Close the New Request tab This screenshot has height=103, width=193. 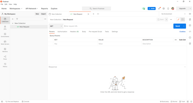88,14
